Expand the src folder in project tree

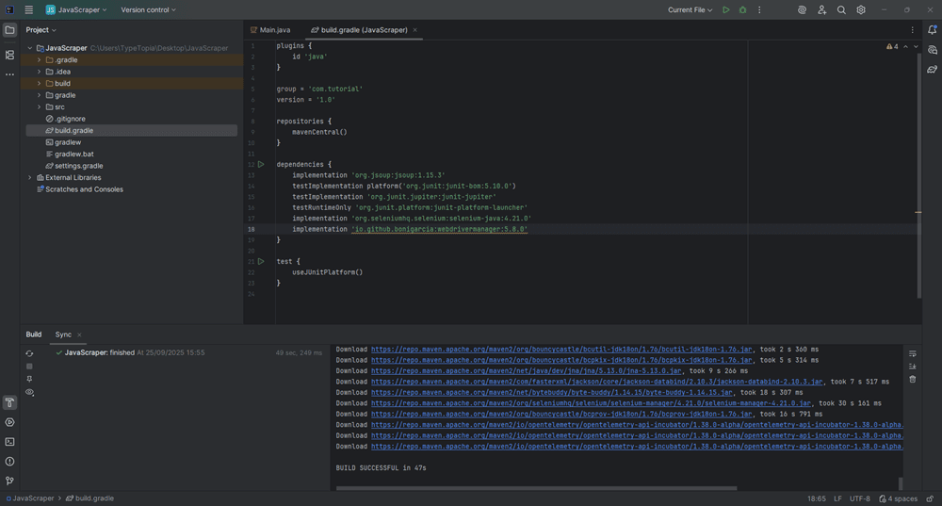click(39, 106)
